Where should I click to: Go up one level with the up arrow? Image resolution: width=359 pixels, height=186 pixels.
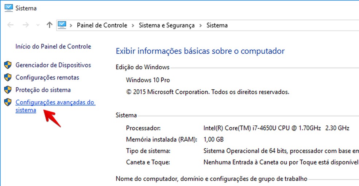(x=50, y=25)
